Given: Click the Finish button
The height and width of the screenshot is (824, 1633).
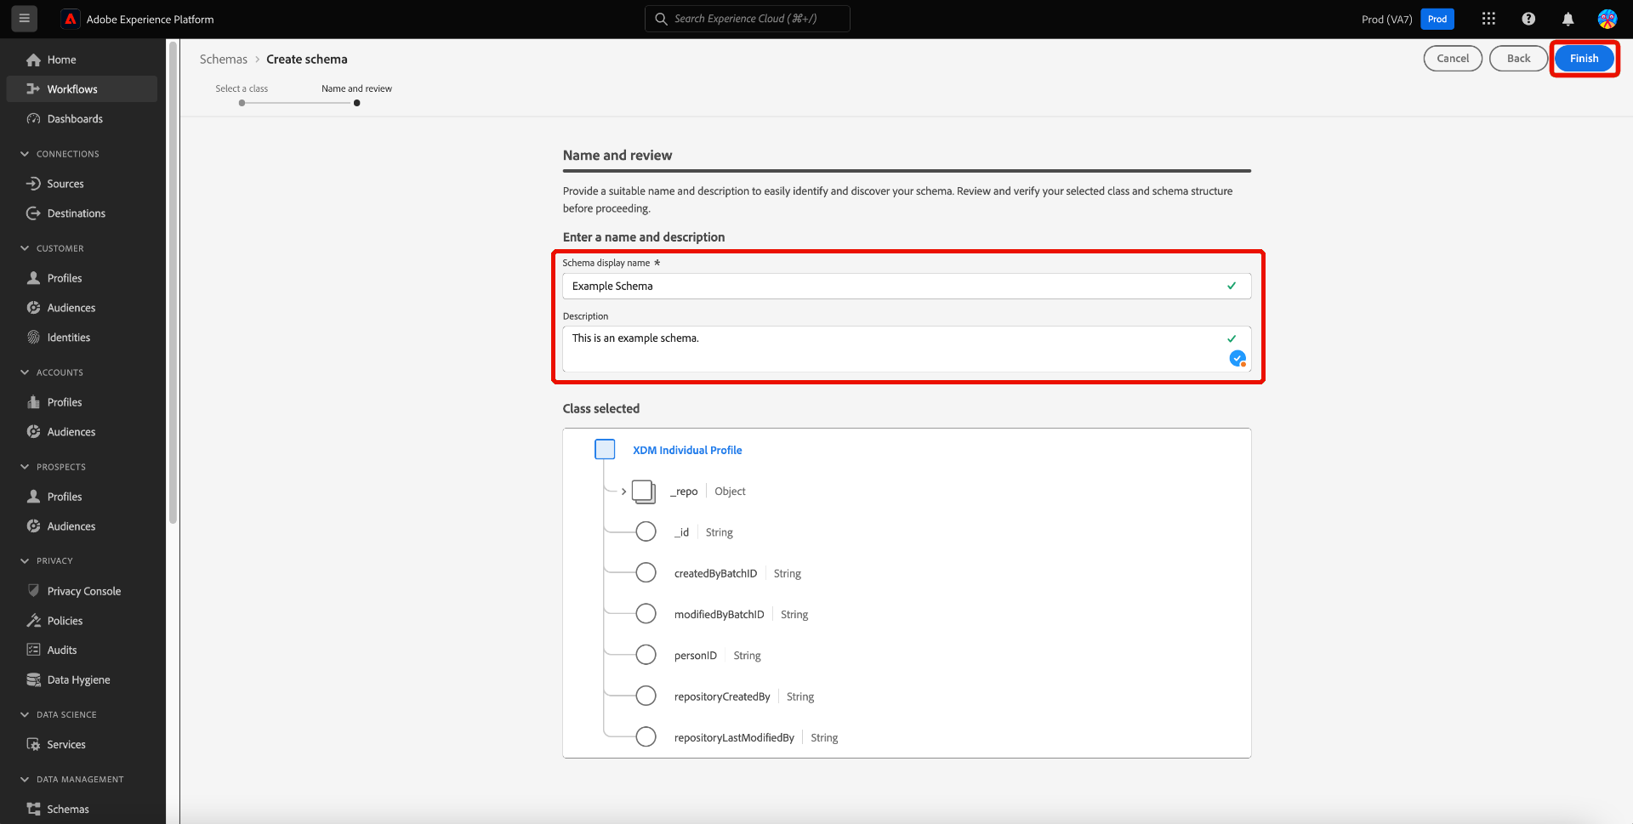Looking at the screenshot, I should tap(1584, 59).
